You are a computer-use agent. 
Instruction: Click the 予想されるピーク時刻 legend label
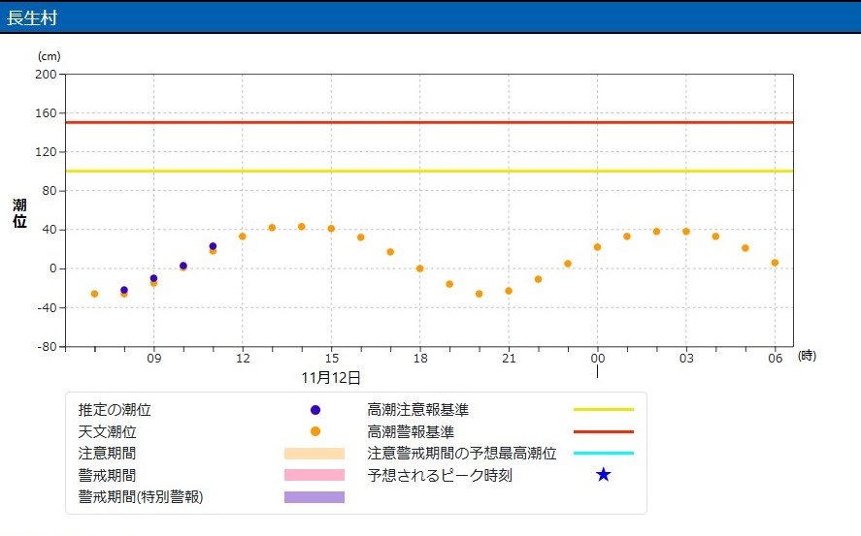440,475
